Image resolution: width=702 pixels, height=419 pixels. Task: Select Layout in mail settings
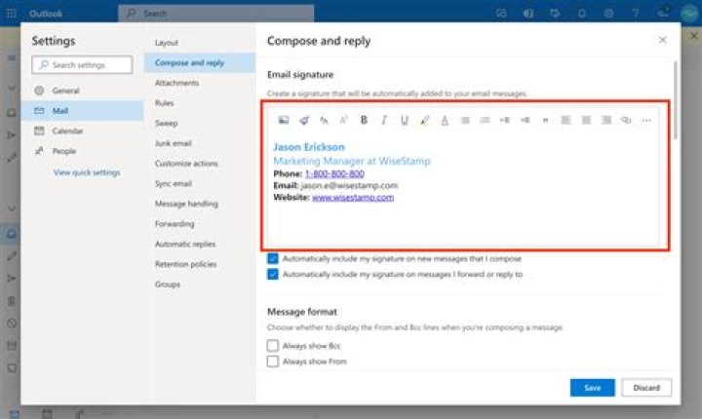tap(200, 43)
